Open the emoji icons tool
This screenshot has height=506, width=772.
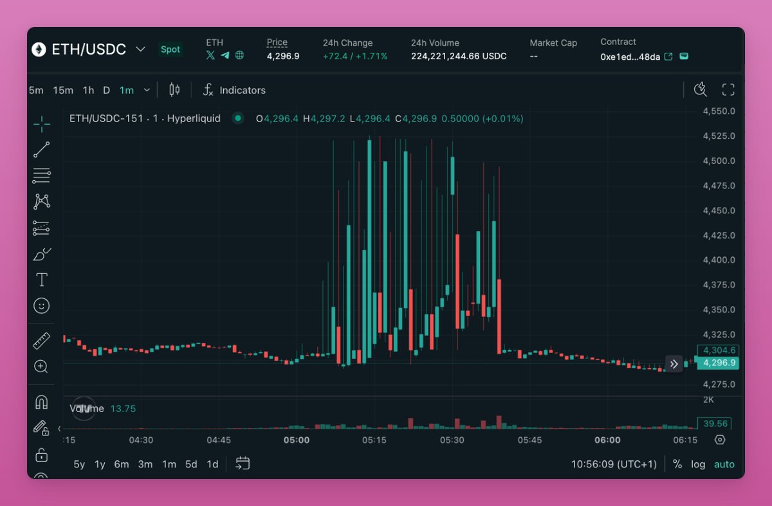[x=42, y=305]
